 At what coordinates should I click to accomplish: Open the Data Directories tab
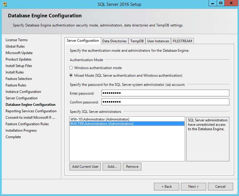point(114,41)
